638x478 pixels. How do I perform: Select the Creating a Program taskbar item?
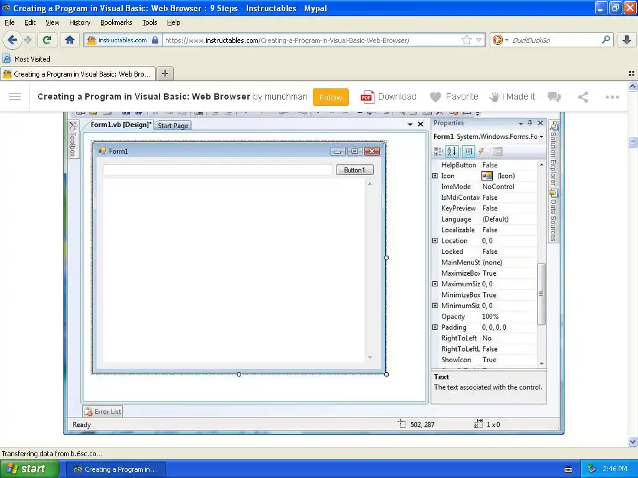coord(115,469)
